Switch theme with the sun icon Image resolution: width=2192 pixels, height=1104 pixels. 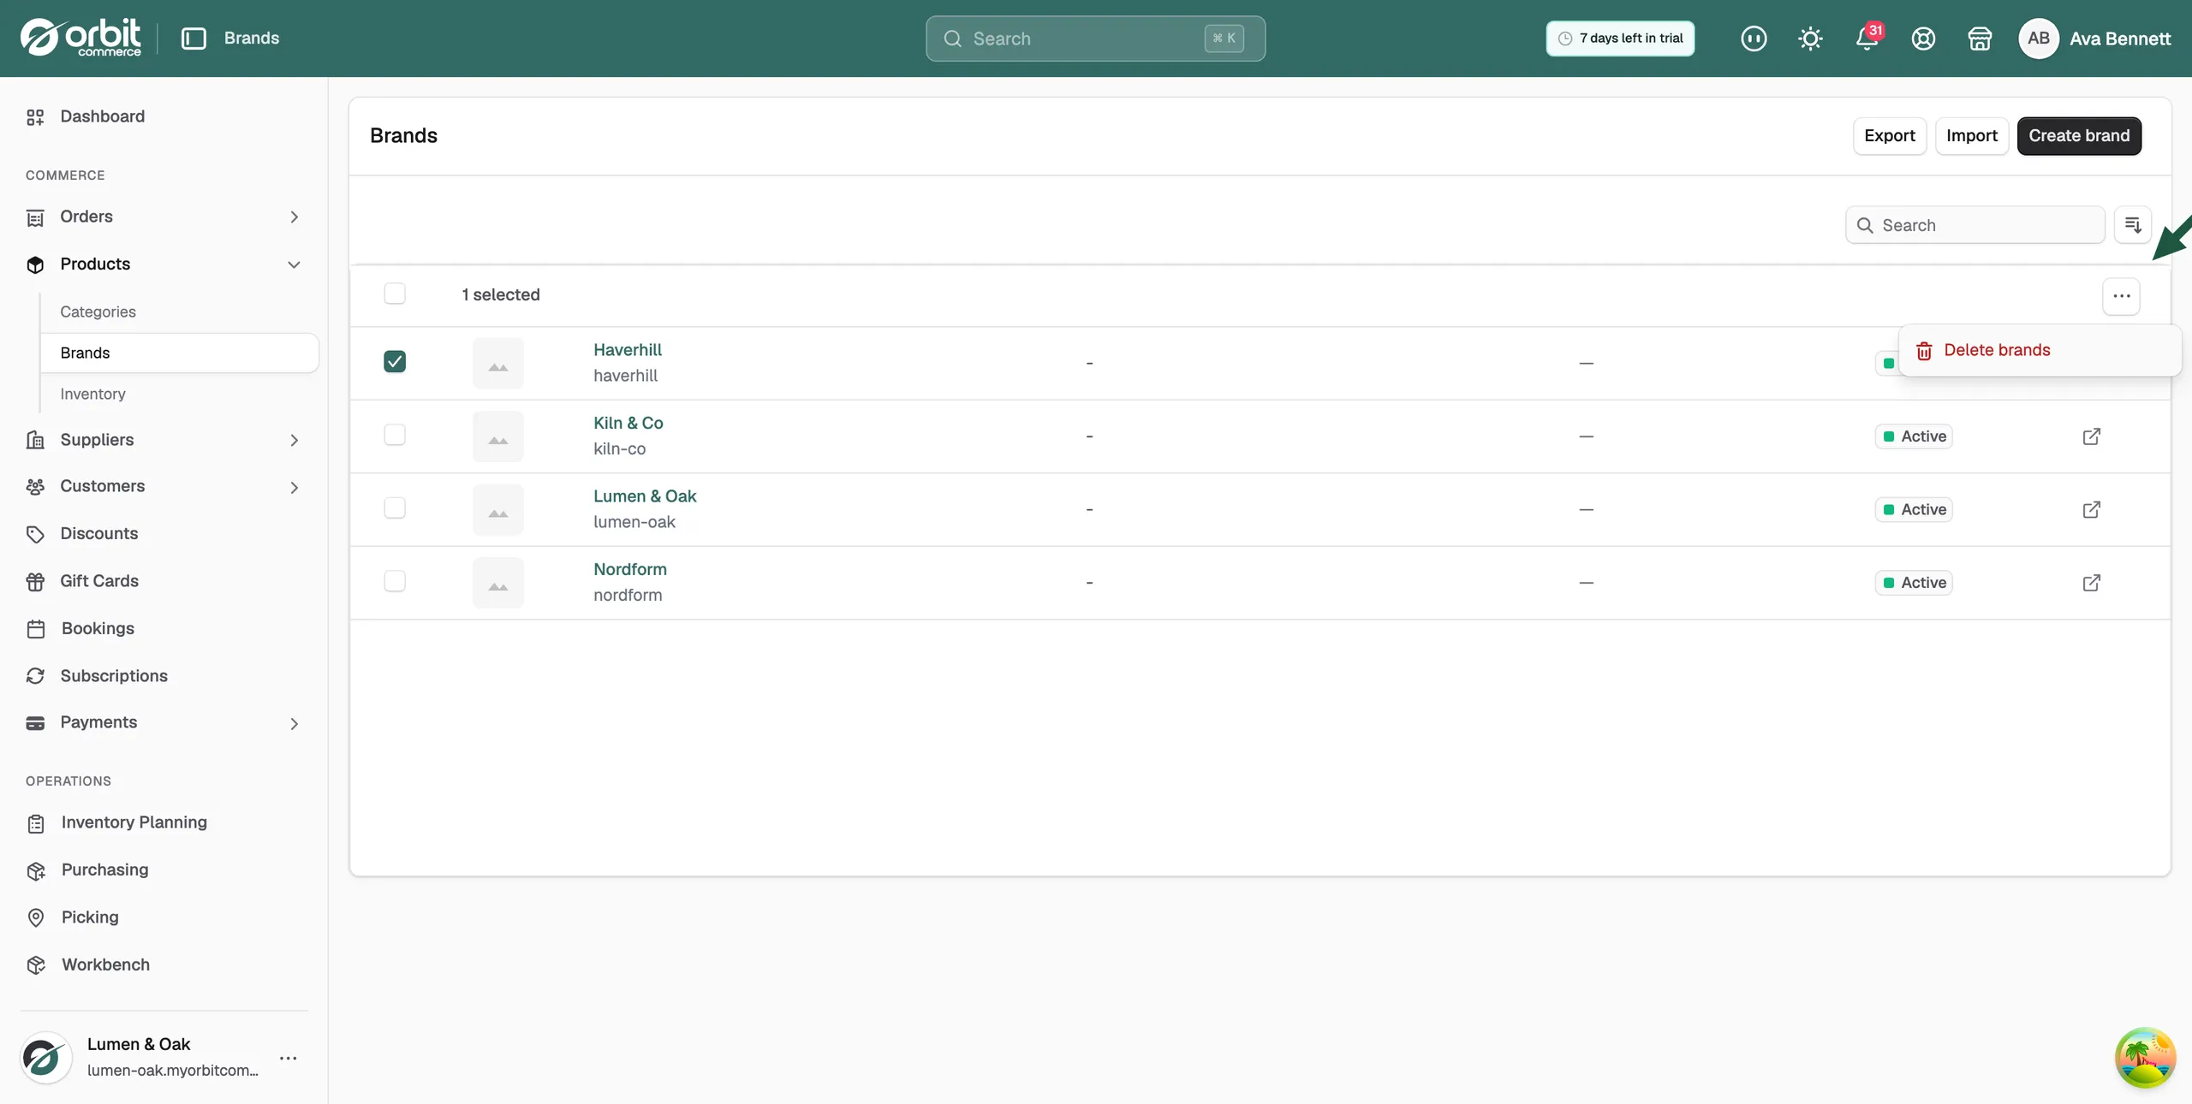[x=1810, y=39]
